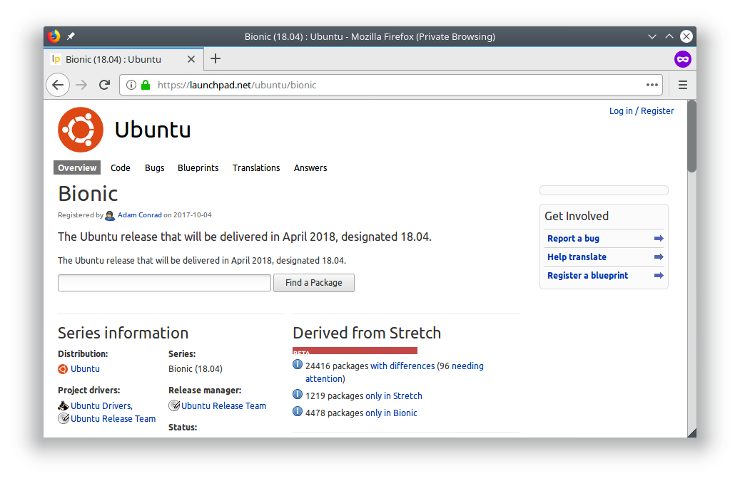Open the Firefox hamburger menu
The width and height of the screenshot is (740, 481).
click(x=682, y=85)
